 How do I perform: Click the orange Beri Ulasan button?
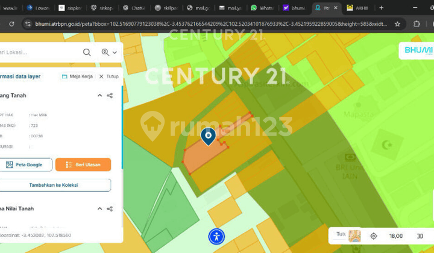(83, 164)
